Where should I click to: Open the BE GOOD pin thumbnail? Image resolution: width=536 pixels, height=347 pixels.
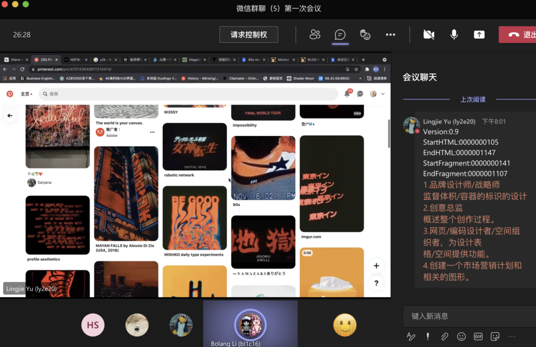coord(195,218)
